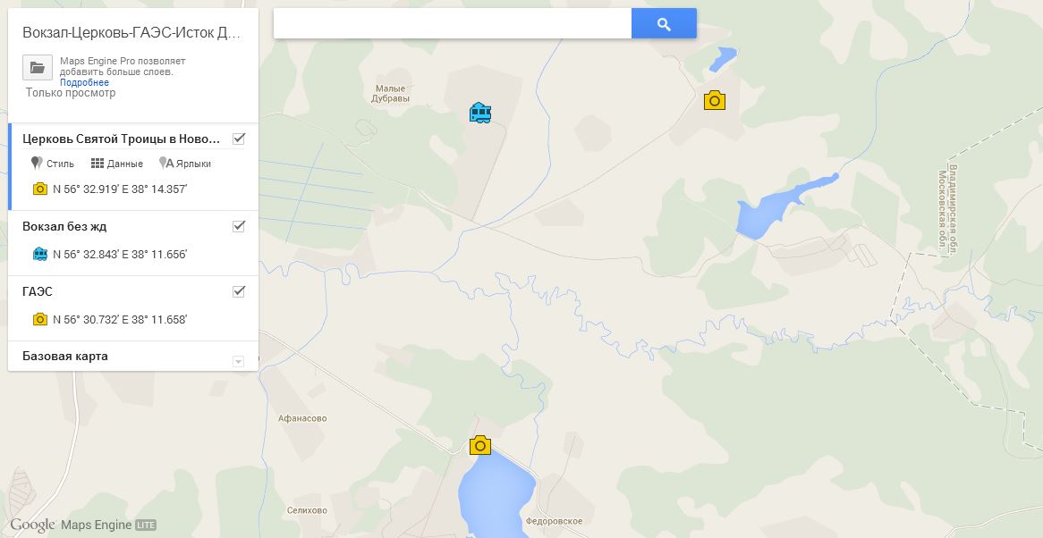The height and width of the screenshot is (538, 1043).
Task: Select the camera marker near Фёдоровское lake
Action: click(480, 446)
